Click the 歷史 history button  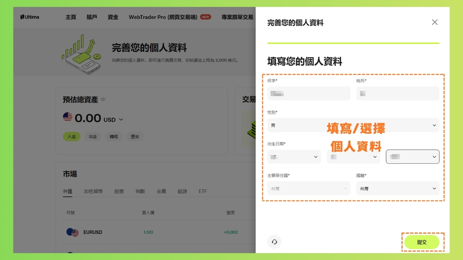pos(135,136)
